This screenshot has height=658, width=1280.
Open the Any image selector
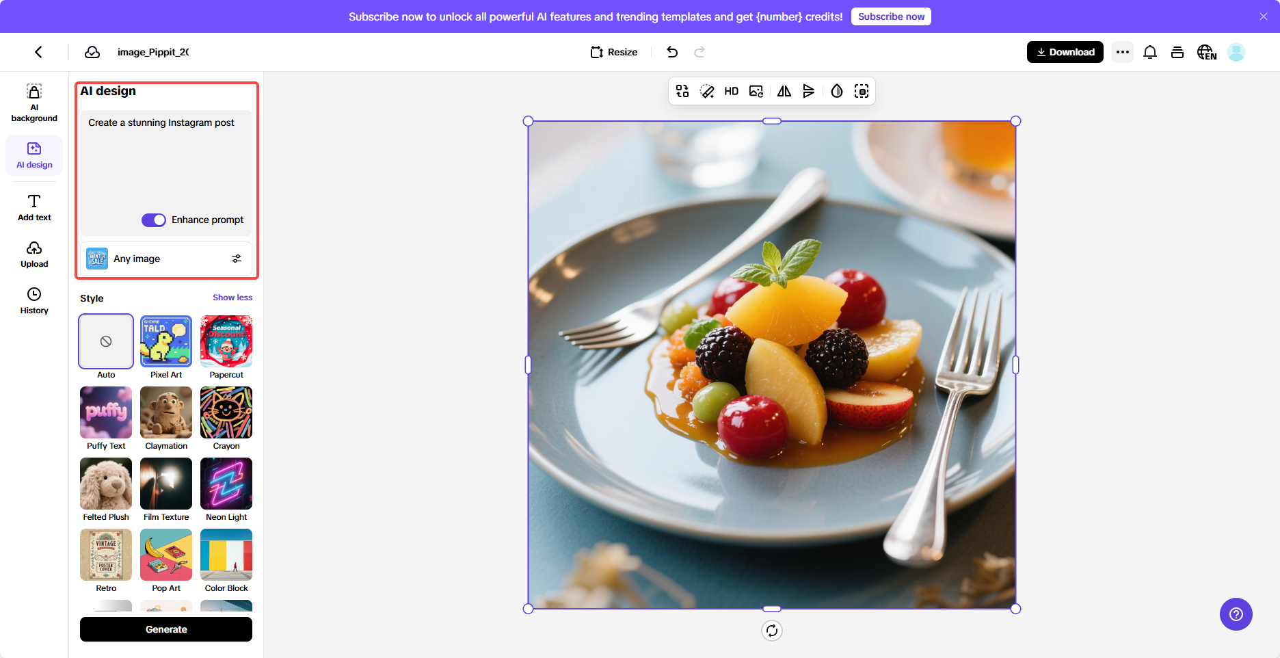166,259
